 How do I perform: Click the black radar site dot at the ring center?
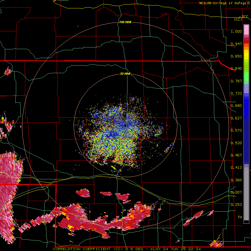[125, 126]
